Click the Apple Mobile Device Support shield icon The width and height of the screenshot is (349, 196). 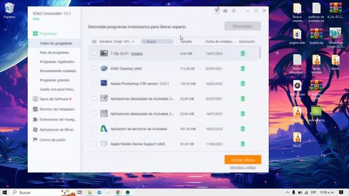[x=104, y=144]
